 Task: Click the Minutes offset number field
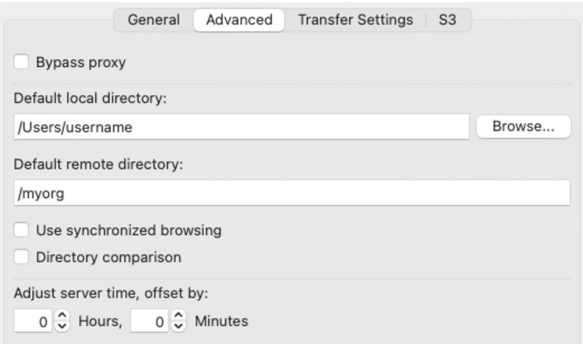pyautogui.click(x=150, y=322)
